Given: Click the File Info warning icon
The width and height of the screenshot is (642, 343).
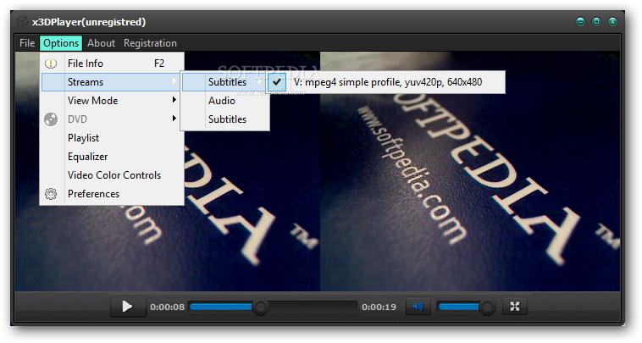Looking at the screenshot, I should point(51,64).
